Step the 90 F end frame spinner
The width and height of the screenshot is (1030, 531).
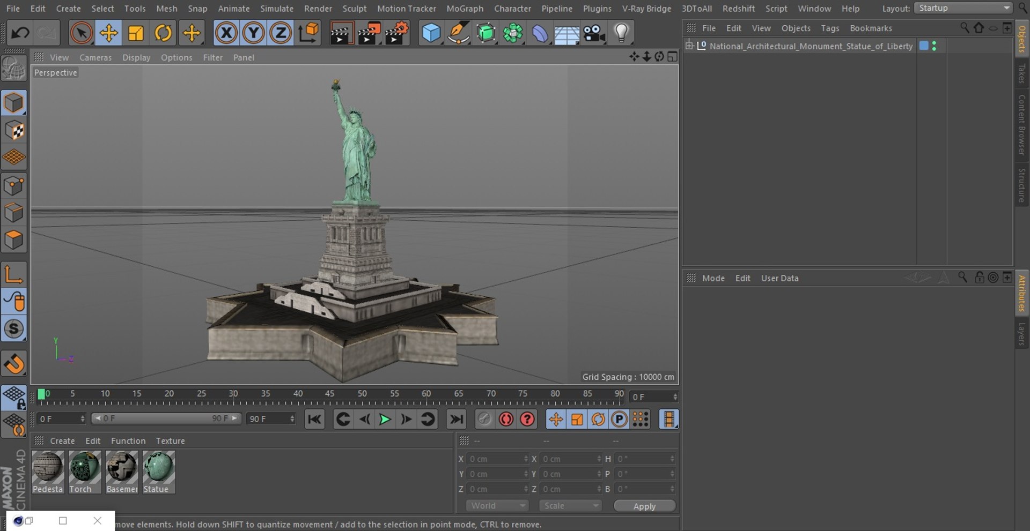click(292, 418)
